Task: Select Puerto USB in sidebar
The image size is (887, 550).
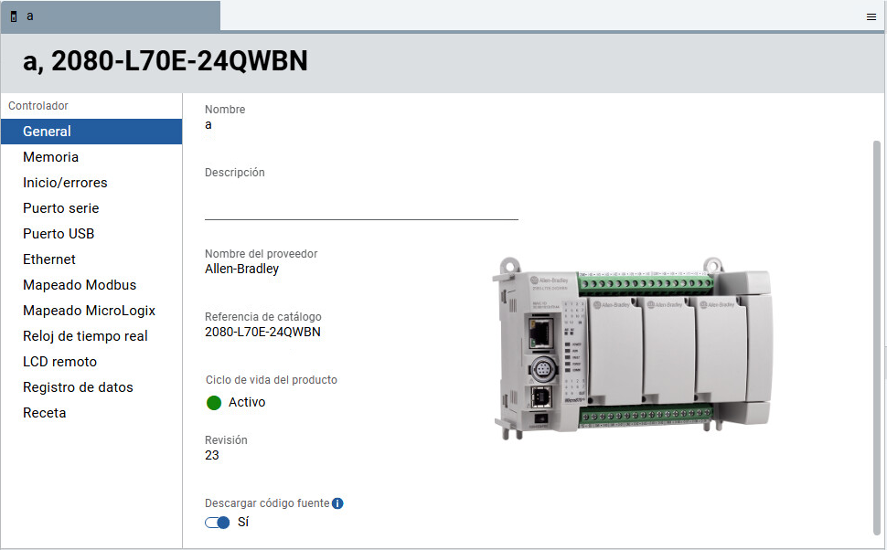Action: tap(59, 234)
